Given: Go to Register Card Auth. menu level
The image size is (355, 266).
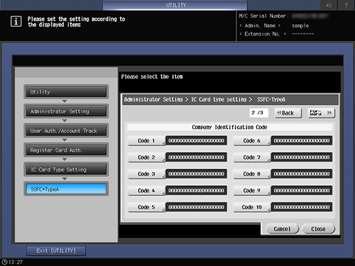Looking at the screenshot, I should pyautogui.click(x=66, y=150).
